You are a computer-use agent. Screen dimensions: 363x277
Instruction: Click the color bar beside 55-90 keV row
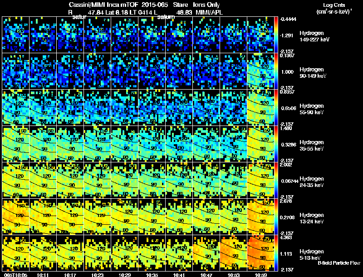click(x=276, y=108)
